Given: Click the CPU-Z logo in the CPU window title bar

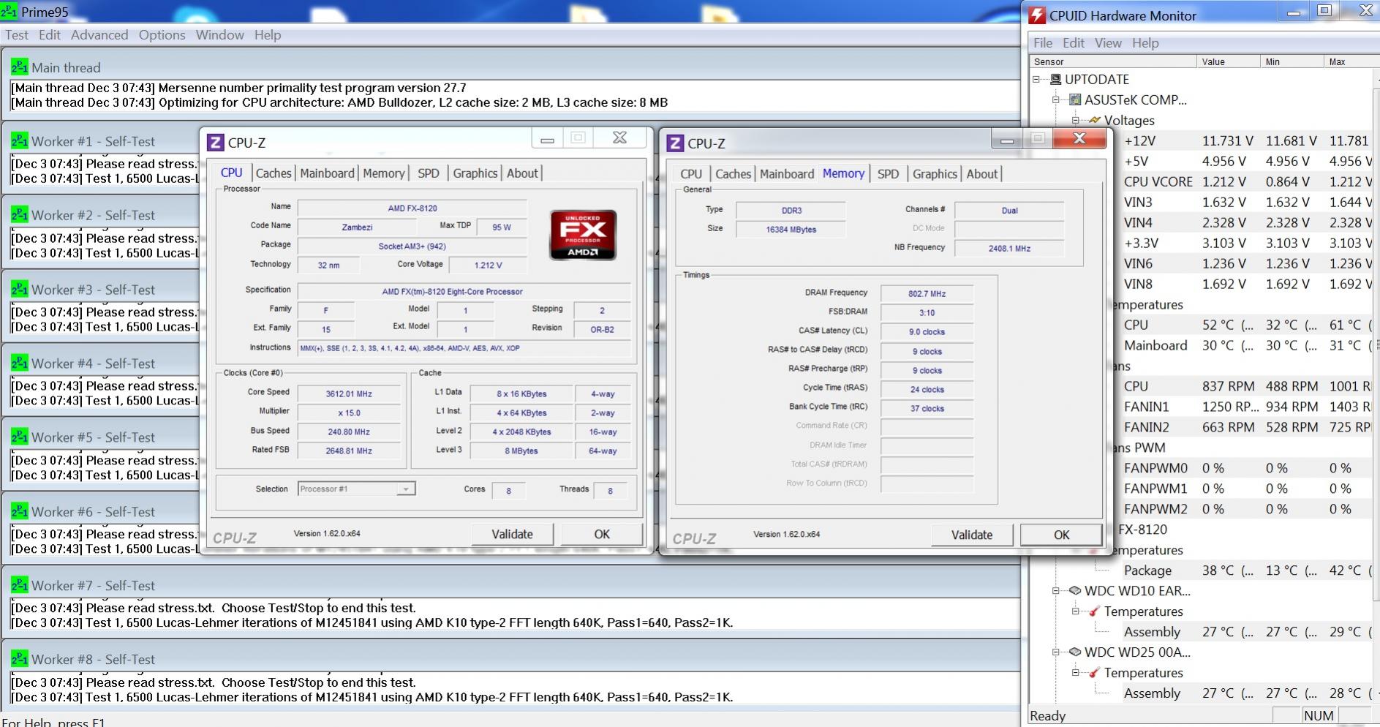Looking at the screenshot, I should point(215,143).
